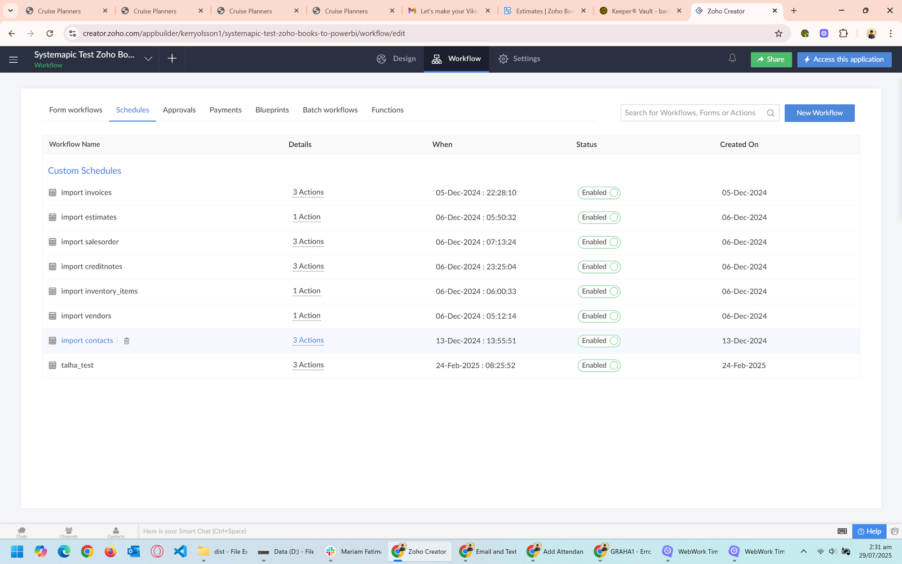The height and width of the screenshot is (564, 902).
Task: View 1 Action of import inventory_items
Action: tap(307, 291)
